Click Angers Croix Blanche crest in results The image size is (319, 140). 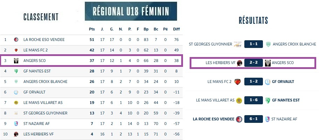tap(268, 44)
